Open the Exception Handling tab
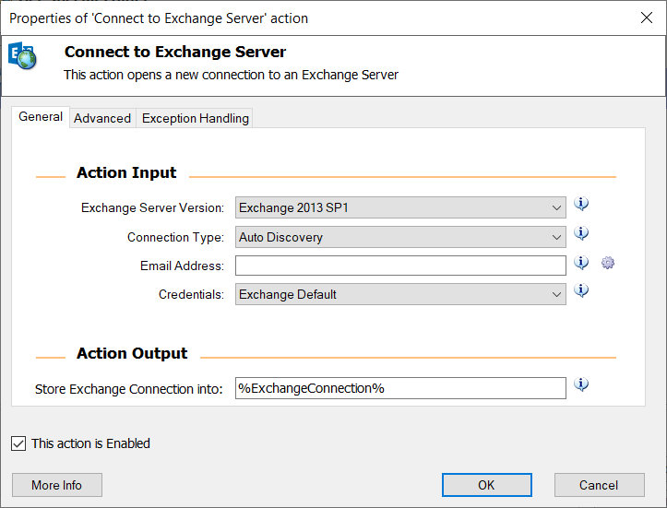This screenshot has height=508, width=667. point(196,118)
